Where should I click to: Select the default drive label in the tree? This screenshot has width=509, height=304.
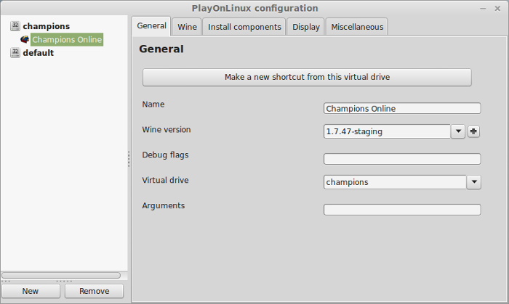39,53
